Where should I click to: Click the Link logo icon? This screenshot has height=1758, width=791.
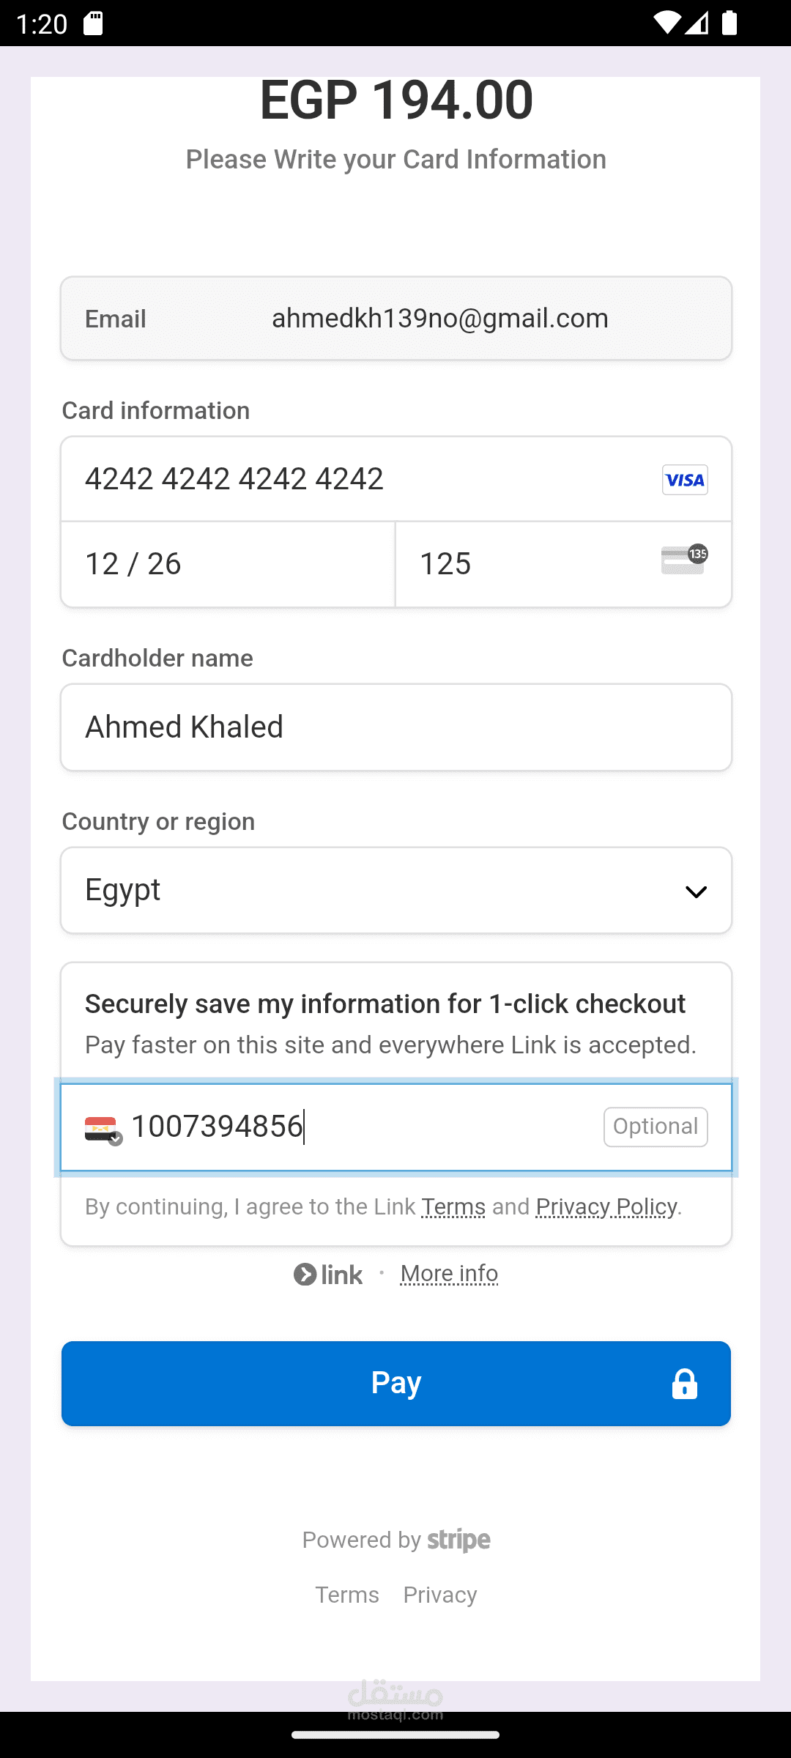click(328, 1275)
